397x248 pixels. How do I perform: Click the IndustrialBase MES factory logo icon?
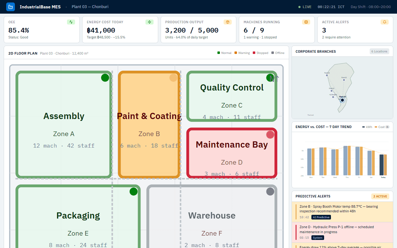11,7
